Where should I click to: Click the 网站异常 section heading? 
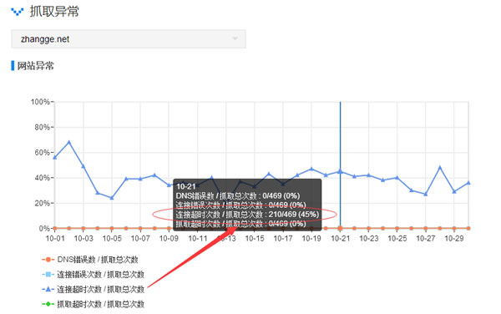(x=35, y=66)
